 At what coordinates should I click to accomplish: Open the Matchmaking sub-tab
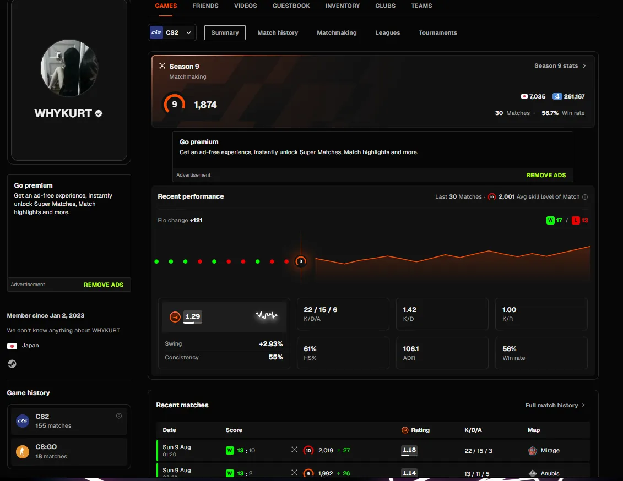337,32
